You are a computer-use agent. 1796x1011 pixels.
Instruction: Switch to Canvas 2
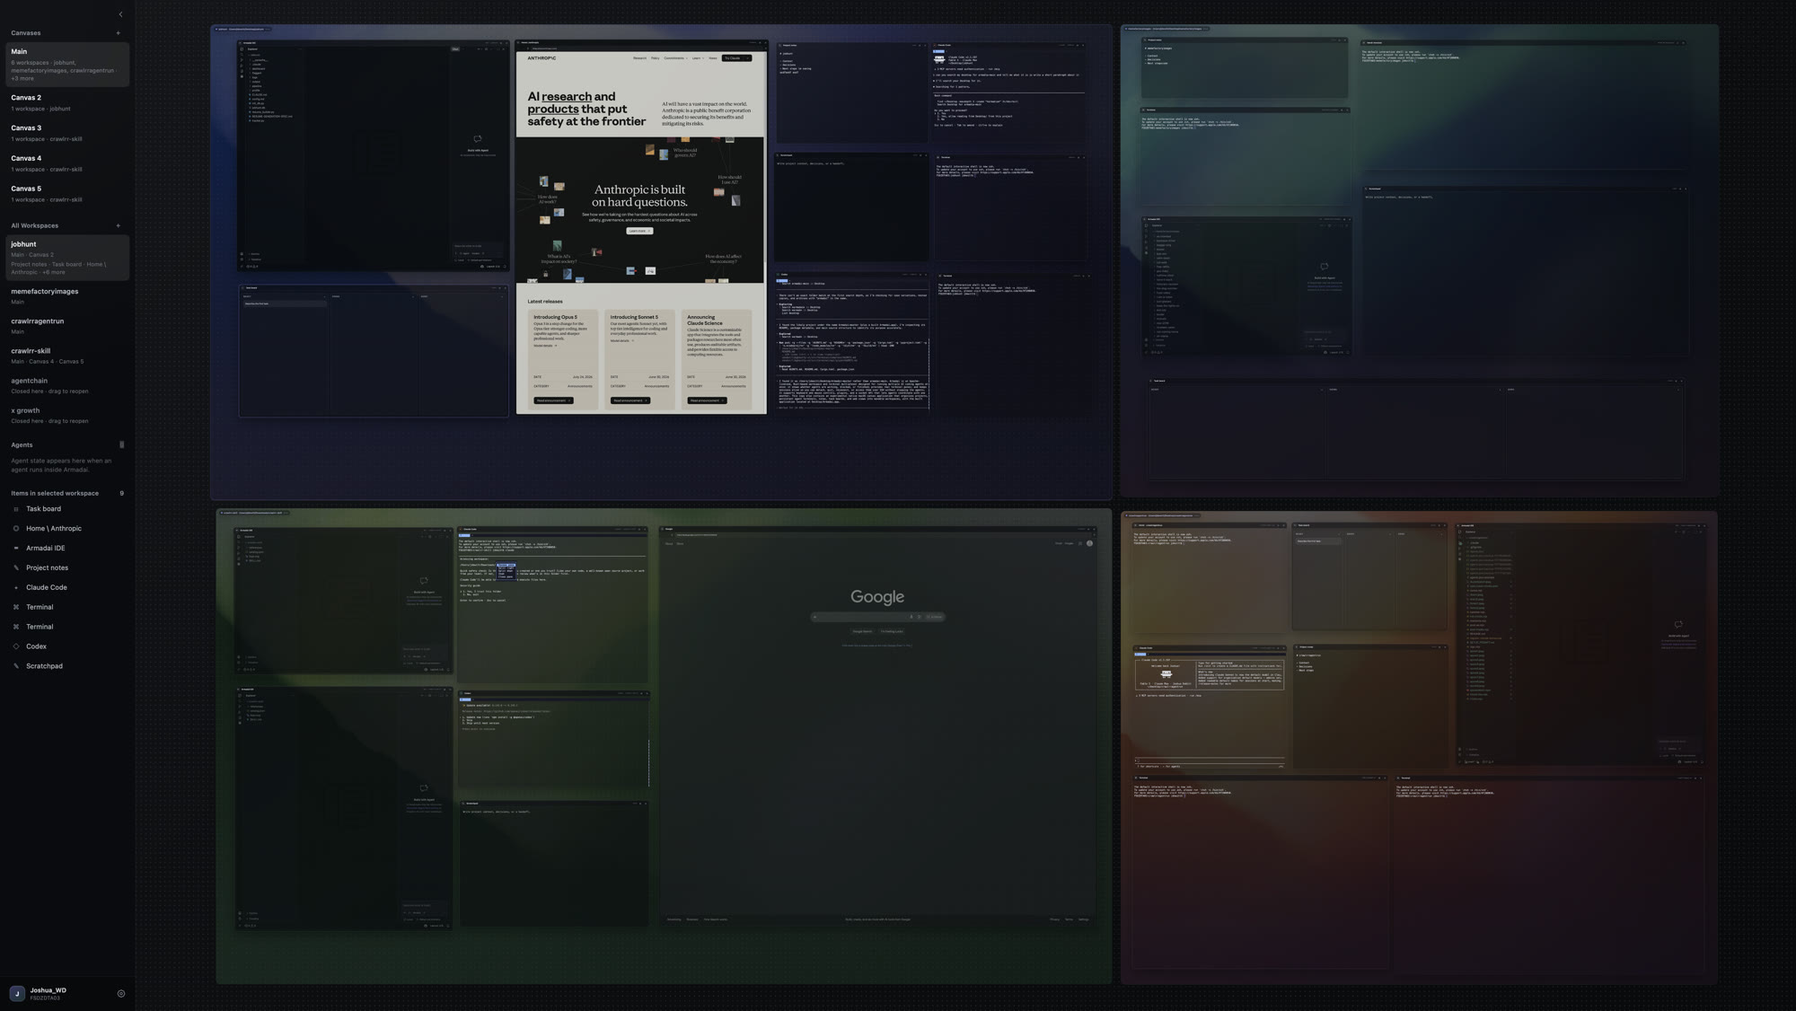click(67, 102)
